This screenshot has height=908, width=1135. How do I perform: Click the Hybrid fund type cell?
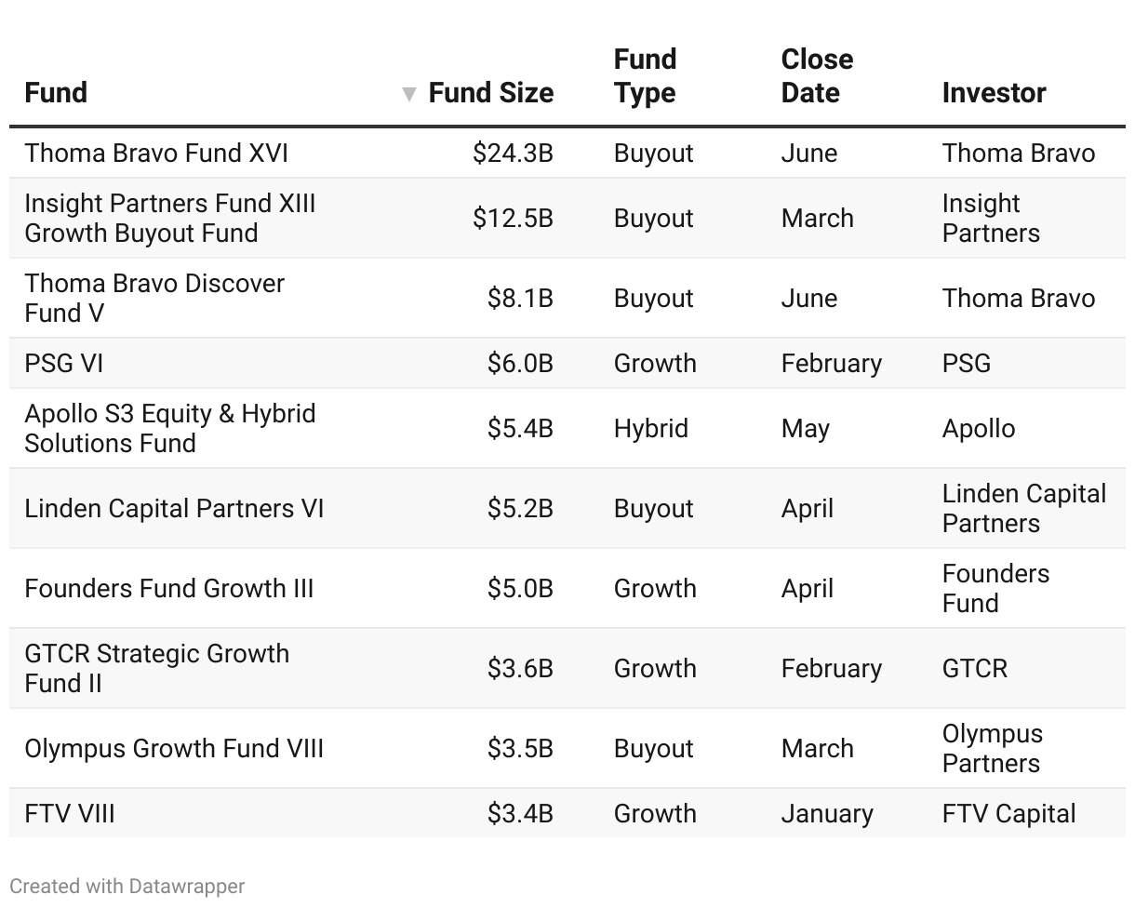pos(651,429)
